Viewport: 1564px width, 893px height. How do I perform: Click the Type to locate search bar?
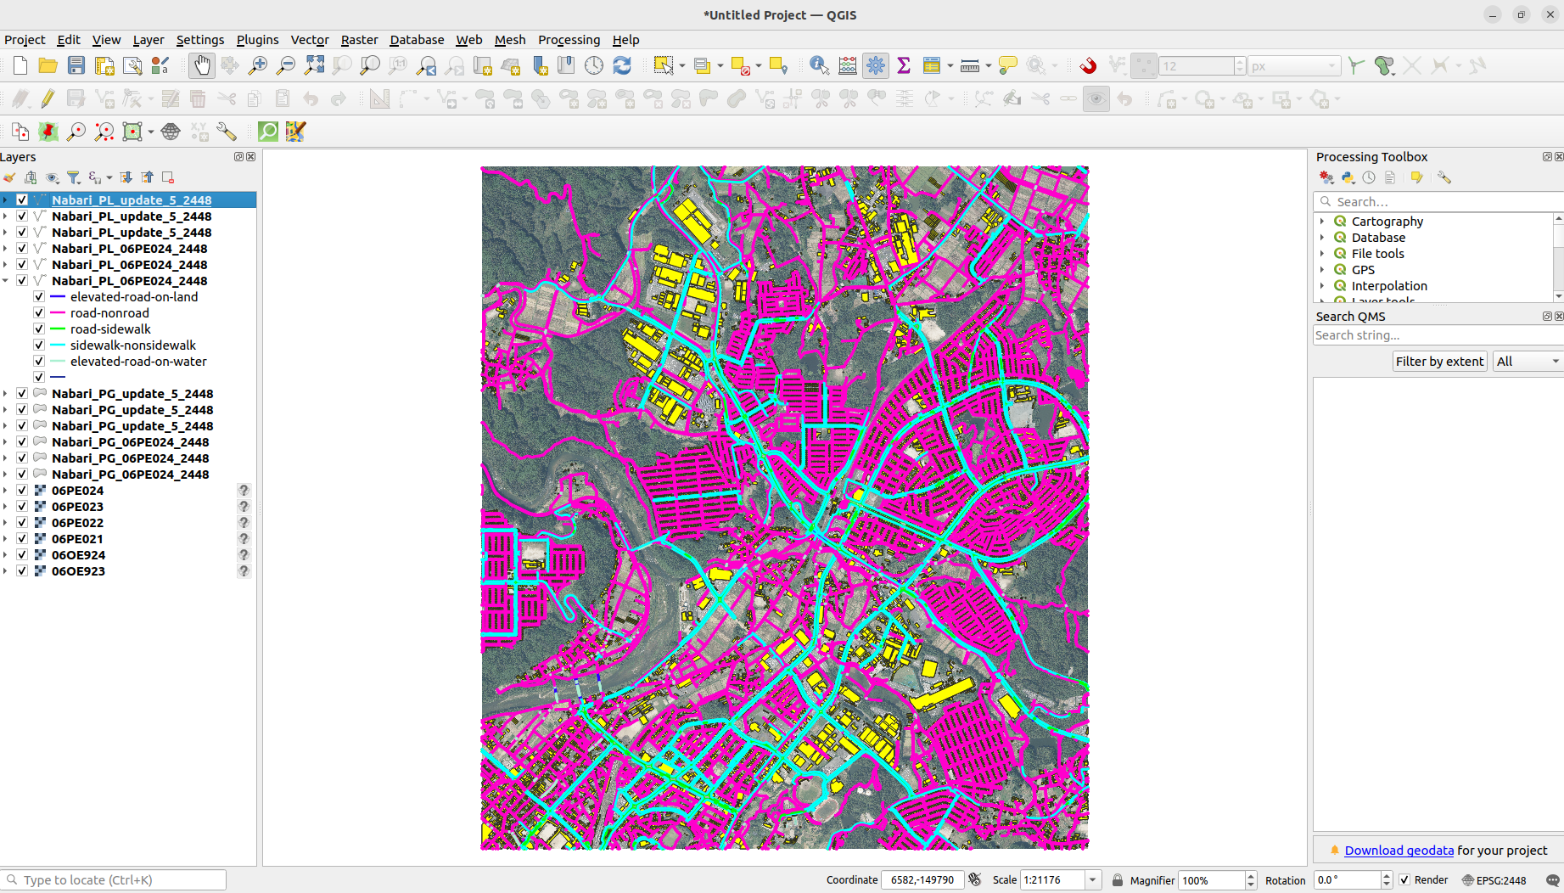point(114,880)
